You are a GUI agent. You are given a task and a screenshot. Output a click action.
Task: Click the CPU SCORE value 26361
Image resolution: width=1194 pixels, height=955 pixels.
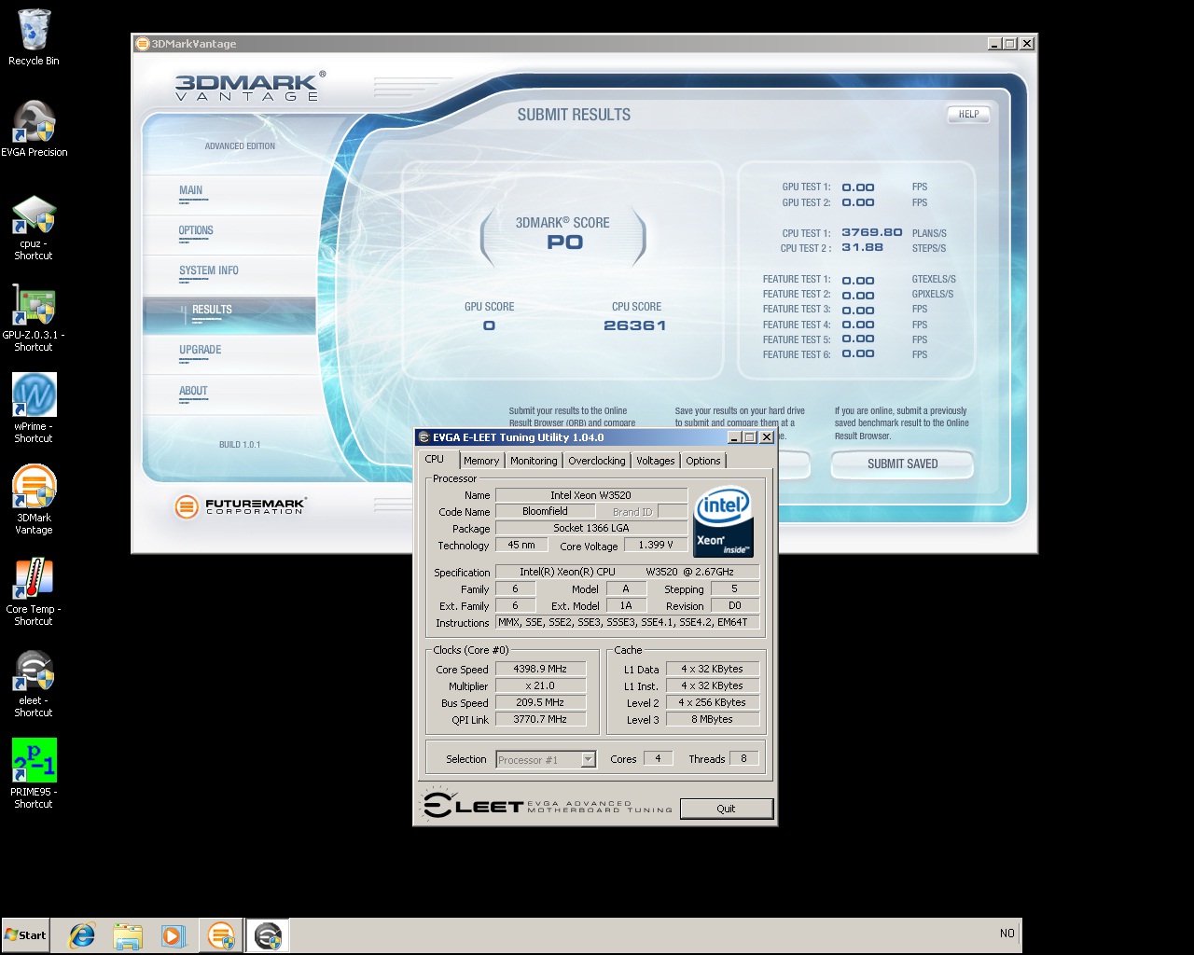point(635,325)
